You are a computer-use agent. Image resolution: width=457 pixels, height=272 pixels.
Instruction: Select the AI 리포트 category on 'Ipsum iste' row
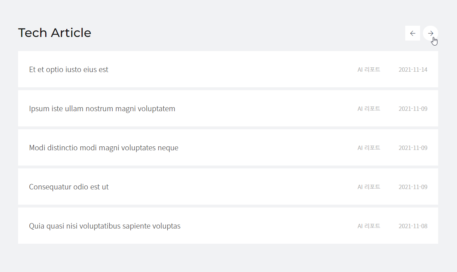tap(369, 109)
